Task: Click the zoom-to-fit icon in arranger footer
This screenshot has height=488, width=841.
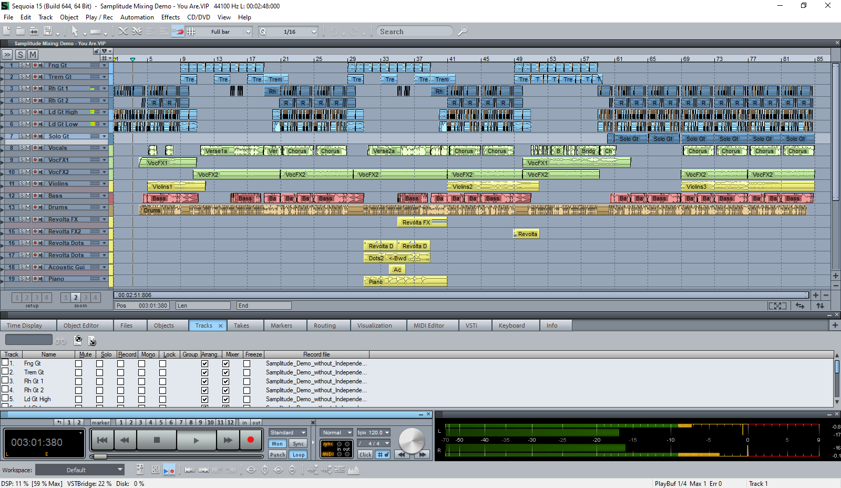Action: point(777,306)
